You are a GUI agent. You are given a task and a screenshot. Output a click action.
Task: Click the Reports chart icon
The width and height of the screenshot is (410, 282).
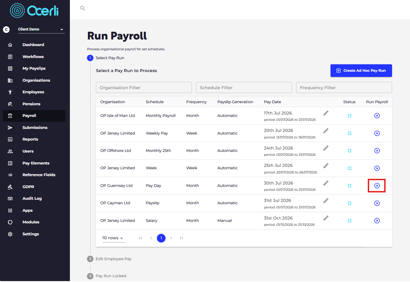(x=10, y=139)
